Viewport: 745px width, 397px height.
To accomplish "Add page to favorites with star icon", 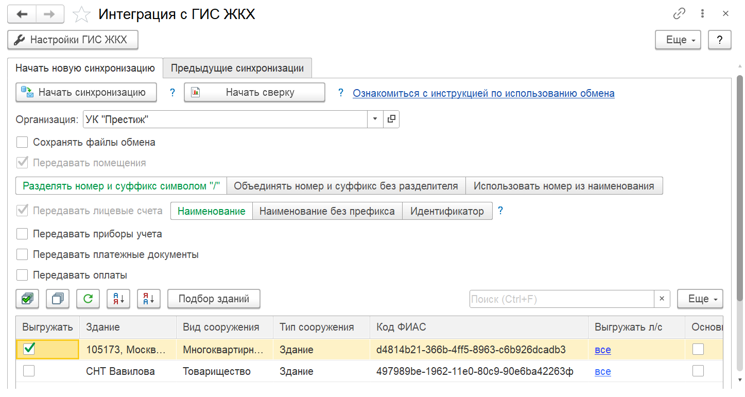I will pyautogui.click(x=81, y=14).
